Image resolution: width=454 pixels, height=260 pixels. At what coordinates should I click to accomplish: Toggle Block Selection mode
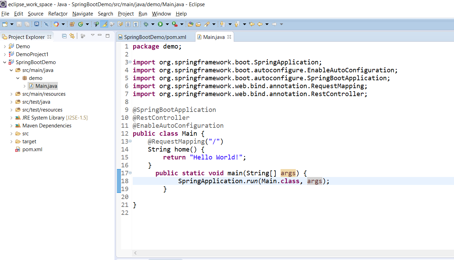coord(128,24)
